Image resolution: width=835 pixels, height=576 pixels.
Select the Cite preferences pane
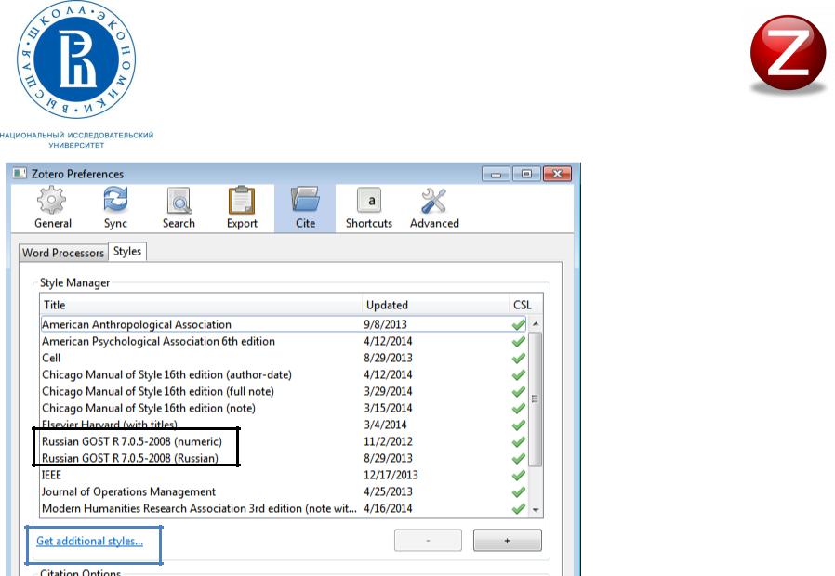305,208
